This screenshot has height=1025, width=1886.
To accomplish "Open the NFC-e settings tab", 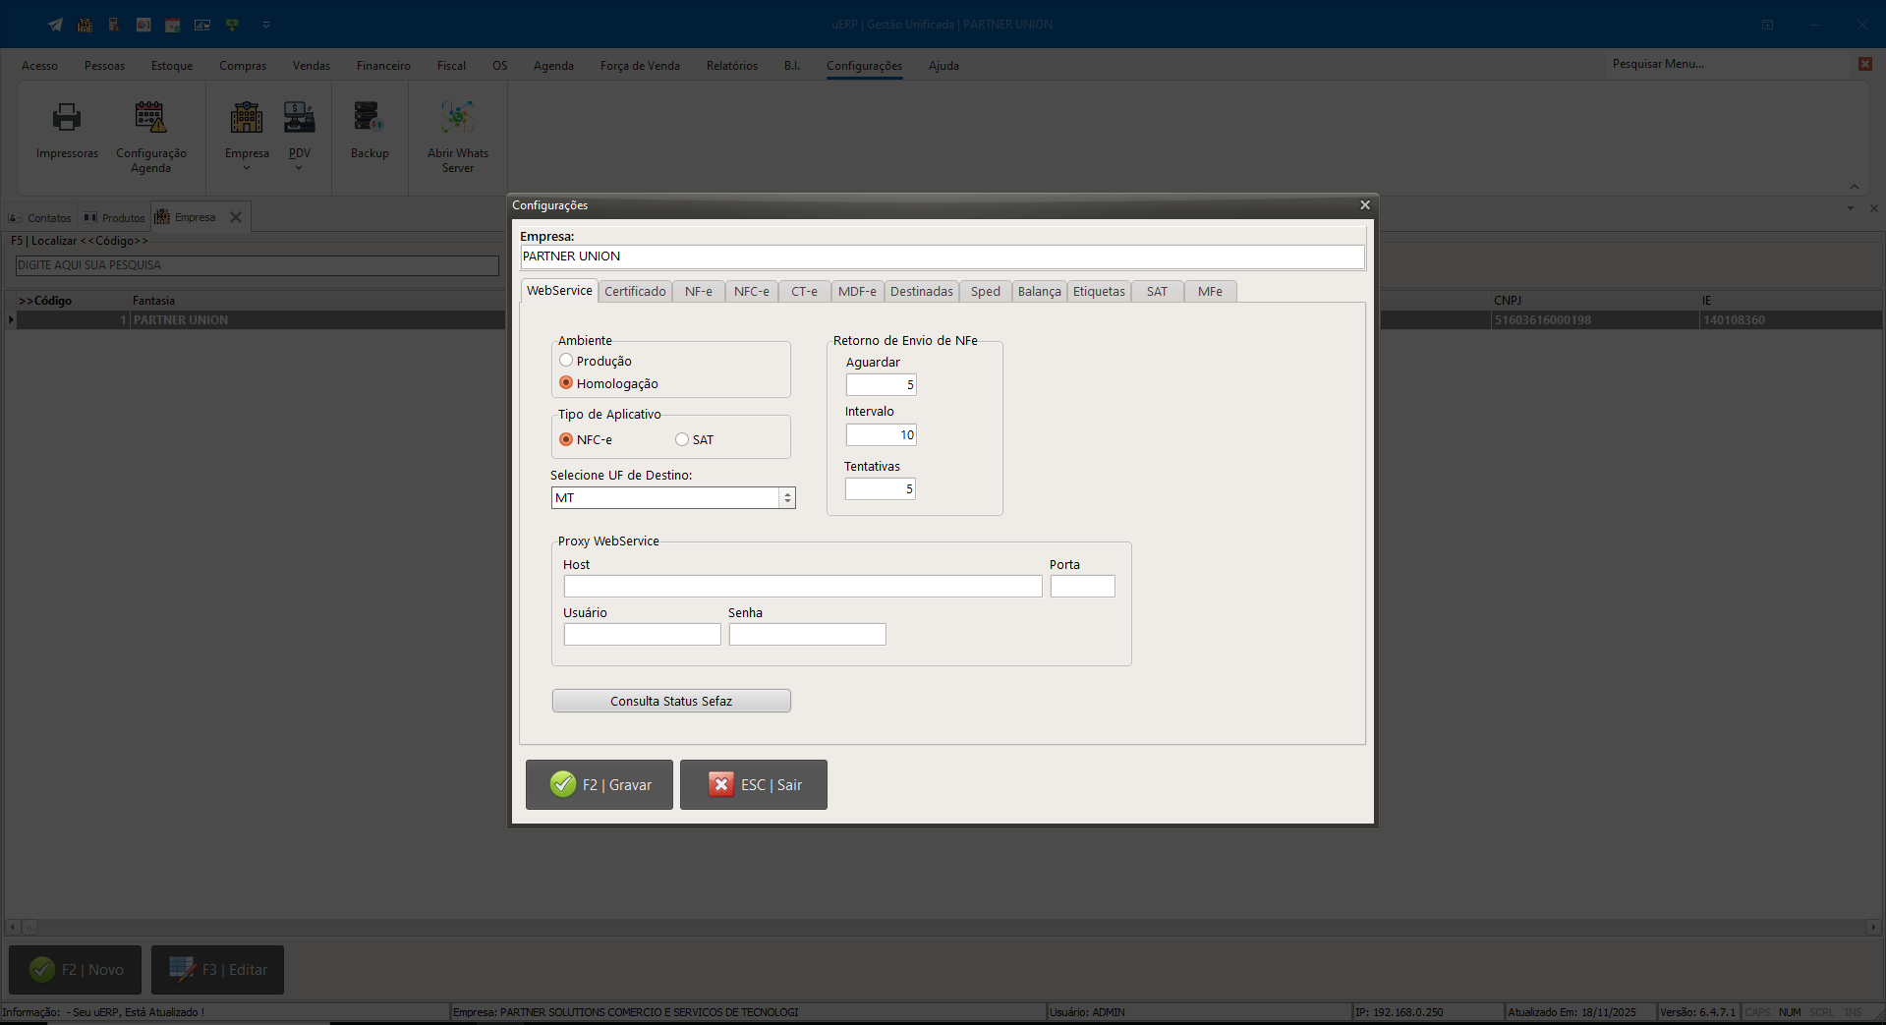I will [x=751, y=292].
